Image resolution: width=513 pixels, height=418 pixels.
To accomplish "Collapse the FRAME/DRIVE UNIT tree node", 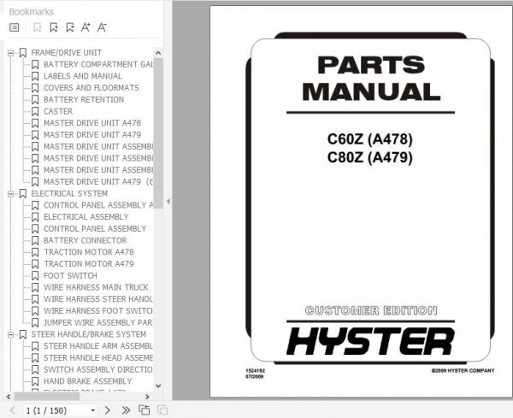I will click(10, 53).
